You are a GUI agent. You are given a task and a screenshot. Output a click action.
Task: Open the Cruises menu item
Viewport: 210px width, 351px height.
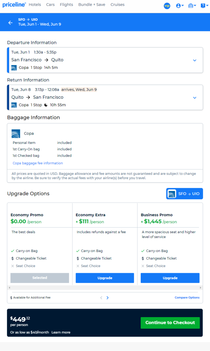[118, 4]
